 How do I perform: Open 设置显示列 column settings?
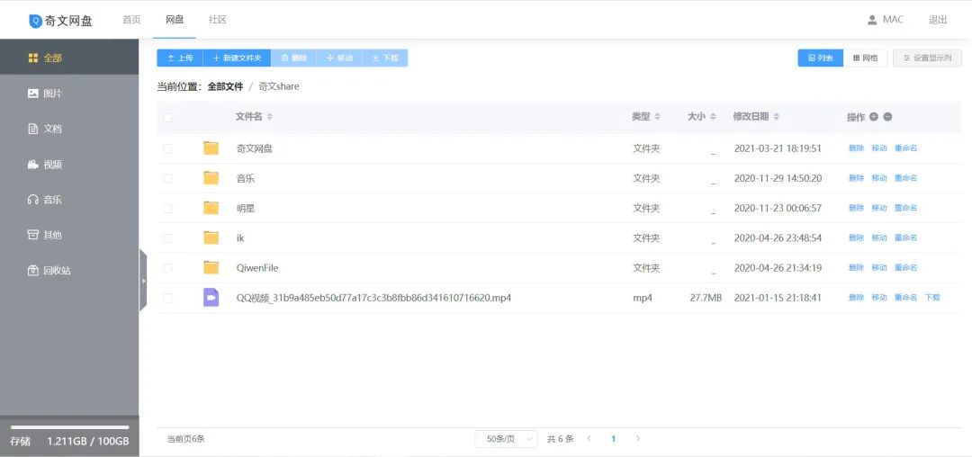click(927, 58)
